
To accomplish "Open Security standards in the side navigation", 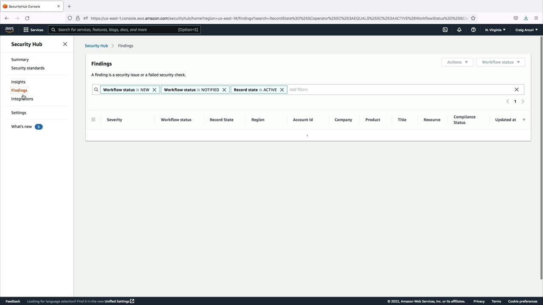I will (x=28, y=68).
